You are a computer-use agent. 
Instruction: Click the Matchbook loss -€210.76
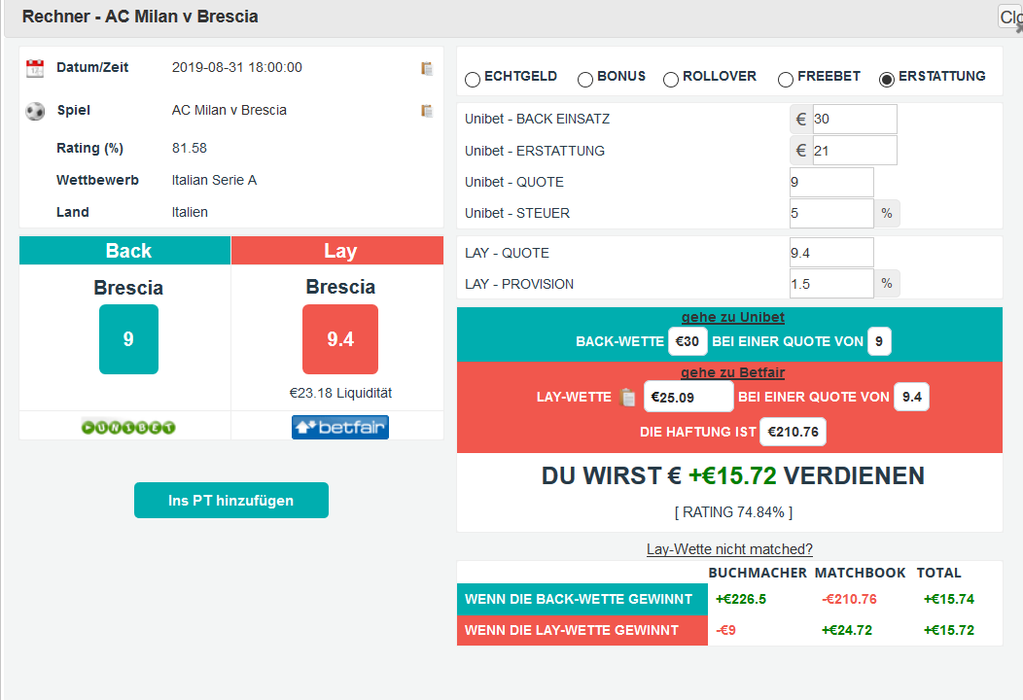tap(850, 599)
